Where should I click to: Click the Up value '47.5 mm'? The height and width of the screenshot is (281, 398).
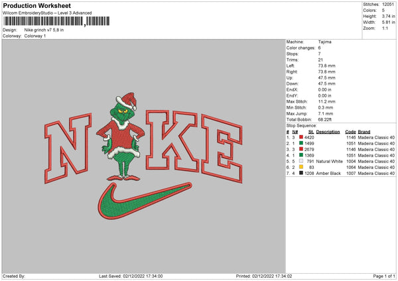[x=326, y=78]
